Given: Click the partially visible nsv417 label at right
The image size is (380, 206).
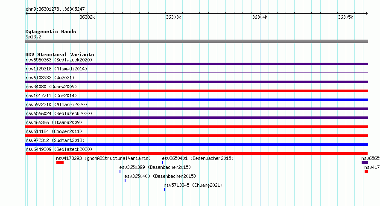Looking at the screenshot, I should (372, 167).
